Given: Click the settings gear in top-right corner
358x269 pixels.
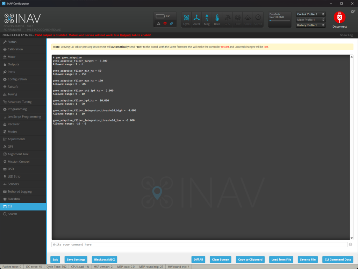Looking at the screenshot, I should point(353,12).
